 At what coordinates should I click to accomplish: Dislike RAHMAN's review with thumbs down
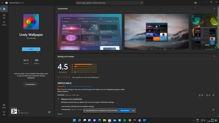(x=208, y=95)
